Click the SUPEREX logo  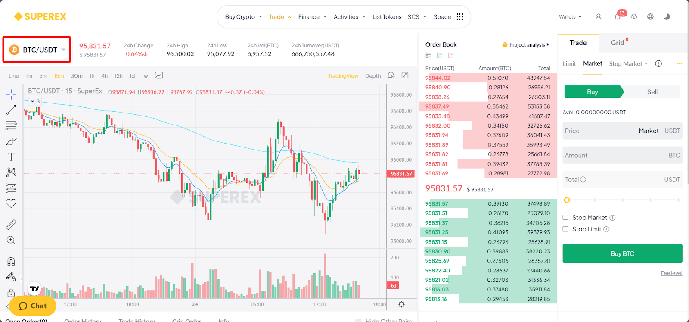(40, 16)
